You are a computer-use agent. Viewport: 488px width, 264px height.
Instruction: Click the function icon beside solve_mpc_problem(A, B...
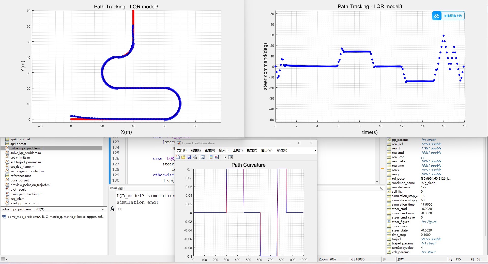click(4, 217)
